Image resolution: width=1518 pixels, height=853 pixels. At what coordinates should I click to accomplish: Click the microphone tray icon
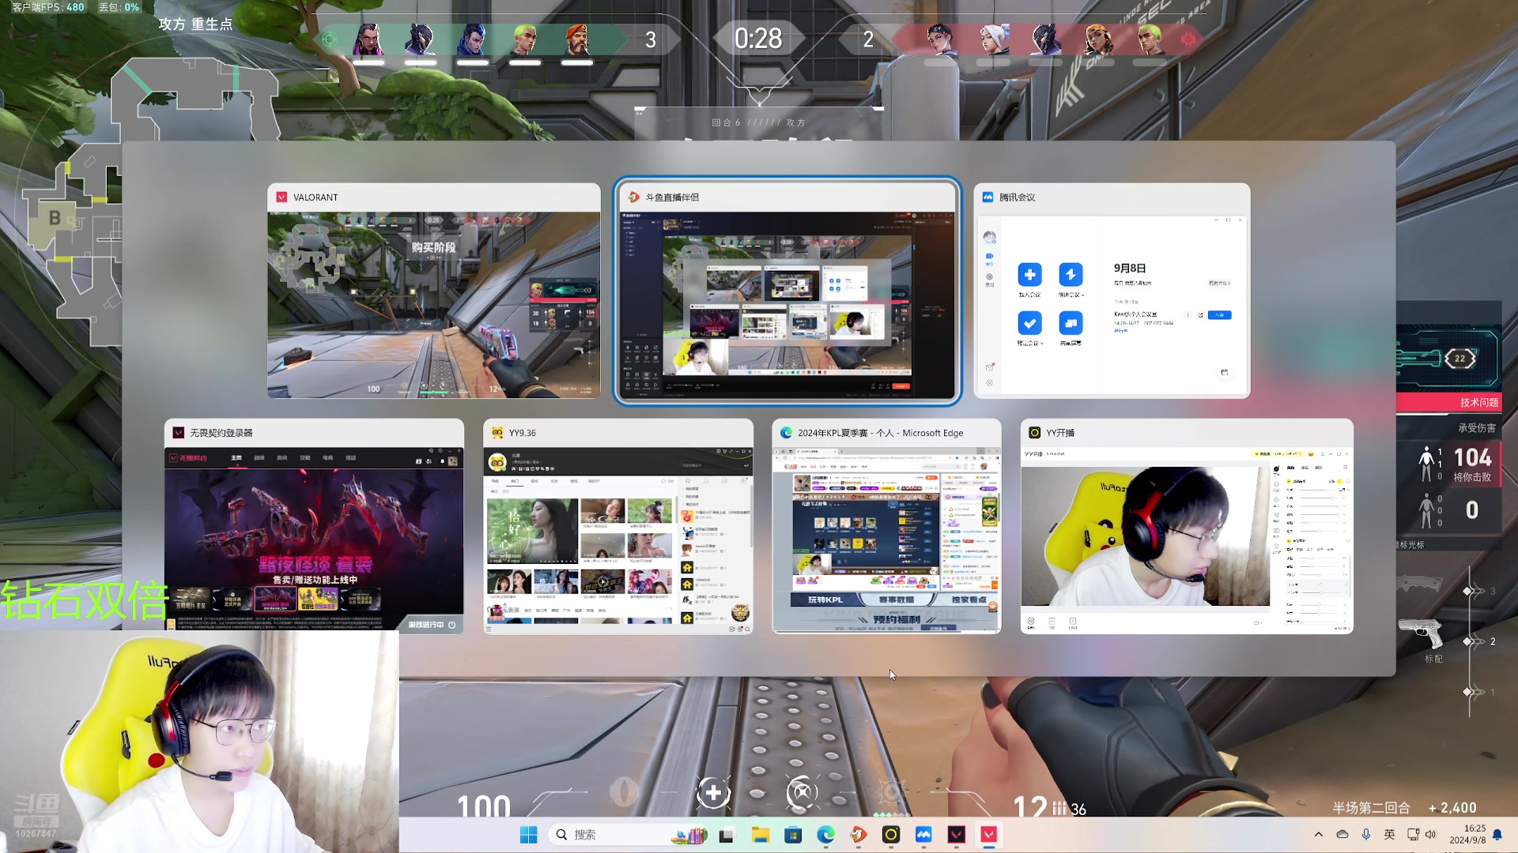[1366, 835]
